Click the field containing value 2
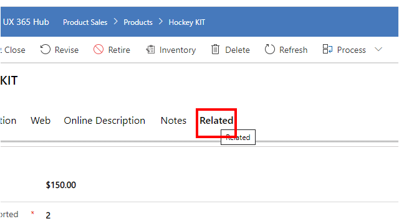The height and width of the screenshot is (224, 399). click(x=48, y=215)
